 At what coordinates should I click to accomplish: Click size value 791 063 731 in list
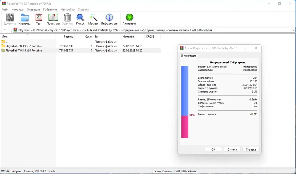click(66, 50)
